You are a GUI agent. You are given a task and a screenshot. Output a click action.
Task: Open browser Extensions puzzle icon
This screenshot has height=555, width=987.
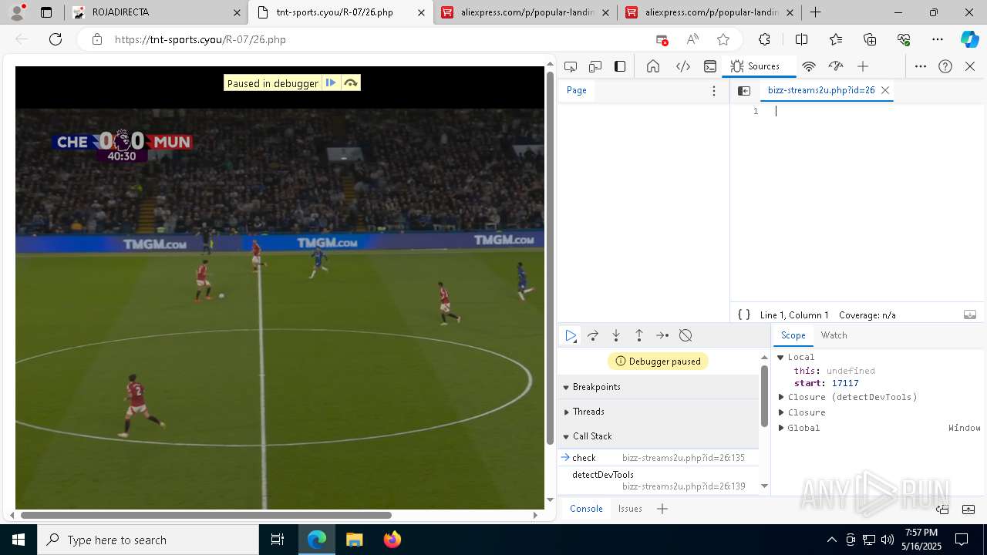(x=764, y=39)
